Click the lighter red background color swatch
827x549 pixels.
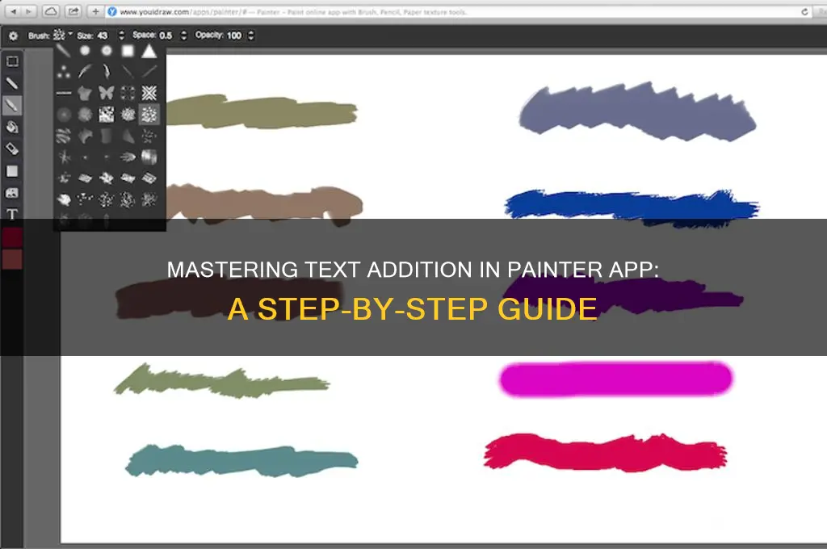click(12, 259)
